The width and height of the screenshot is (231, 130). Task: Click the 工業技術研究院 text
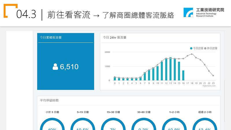[x=210, y=10]
